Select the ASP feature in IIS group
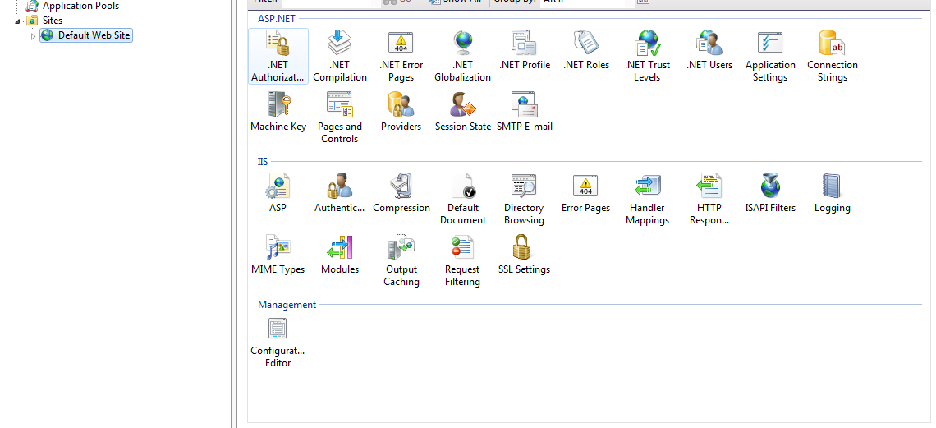936x428 pixels. click(278, 193)
